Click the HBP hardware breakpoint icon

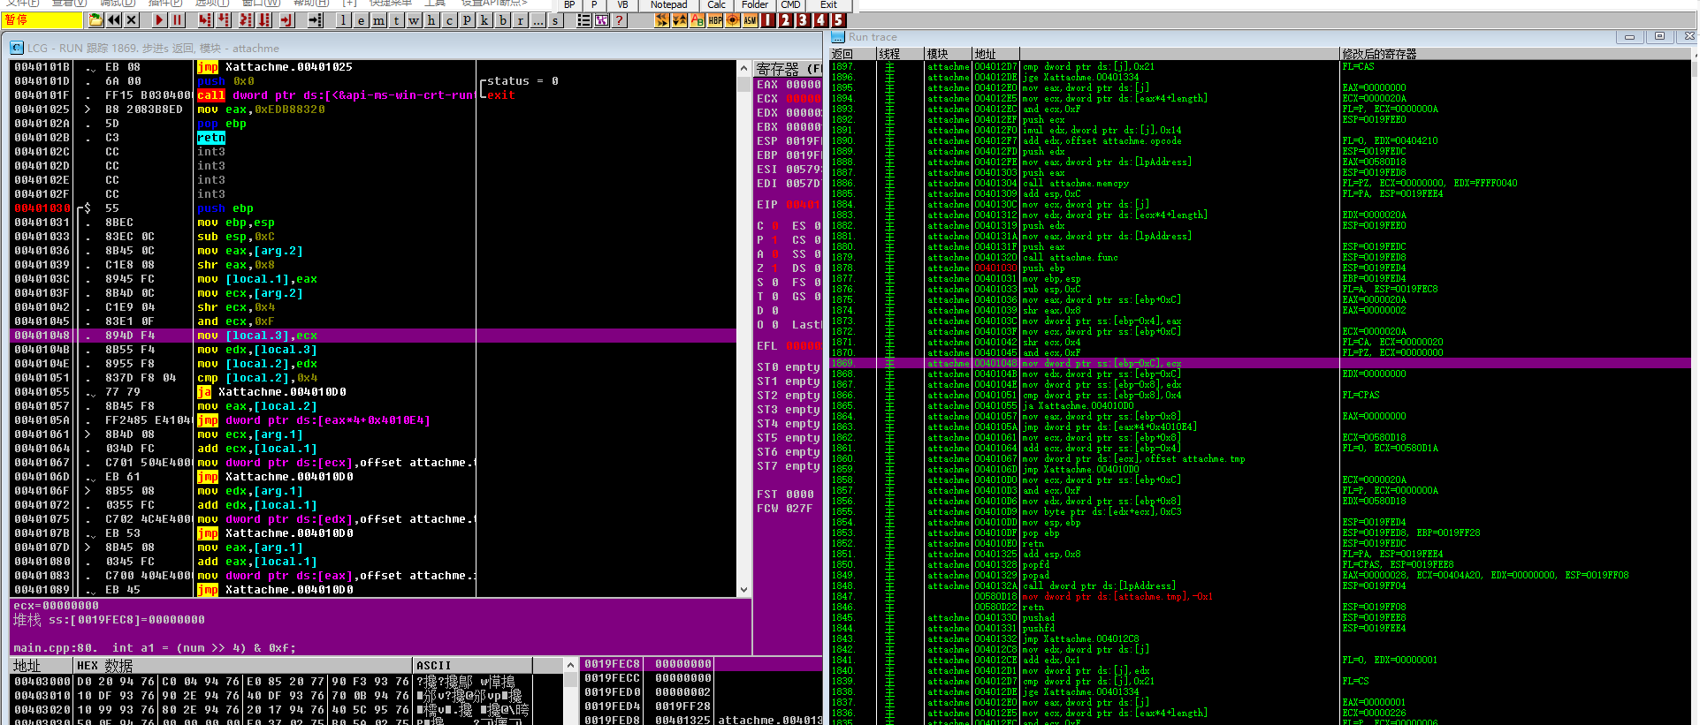click(715, 19)
